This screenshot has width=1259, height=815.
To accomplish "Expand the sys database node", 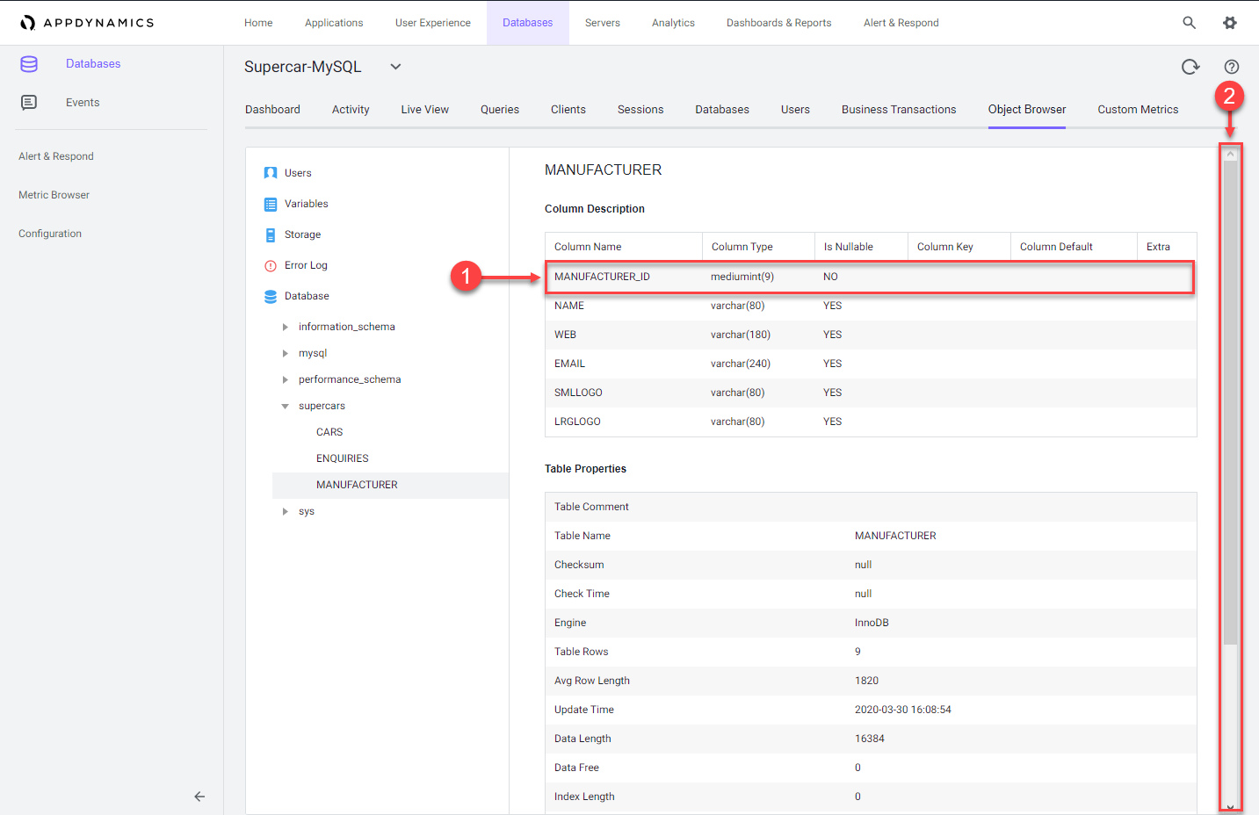I will pos(285,511).
